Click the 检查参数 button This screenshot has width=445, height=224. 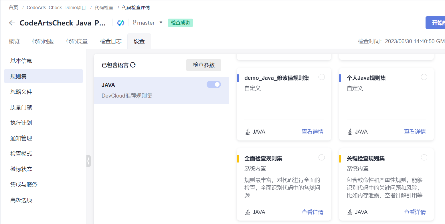tap(203, 65)
